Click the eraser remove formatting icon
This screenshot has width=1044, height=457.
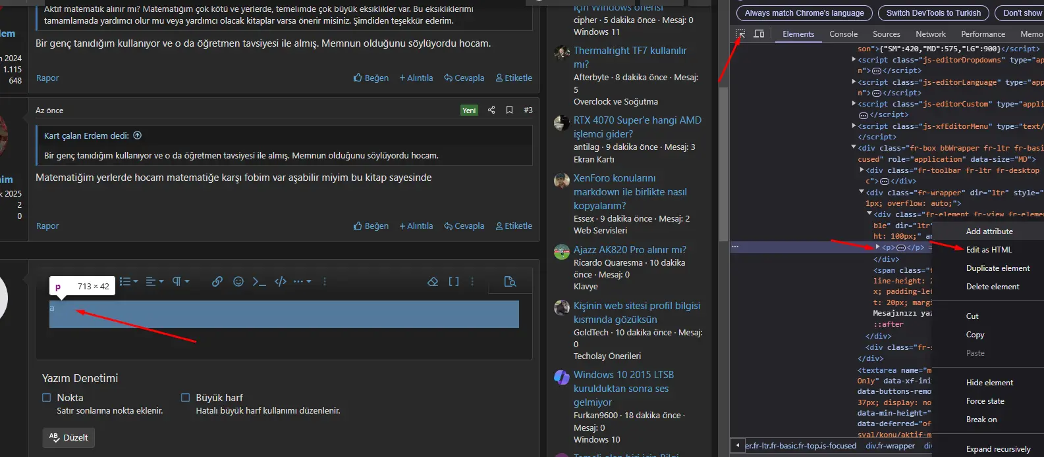pos(433,281)
